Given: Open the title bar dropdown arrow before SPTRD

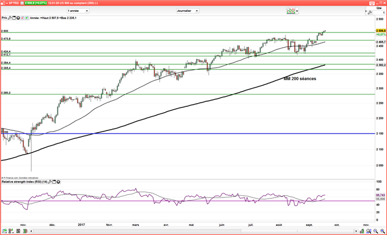Looking at the screenshot, I should click(x=7, y=3).
